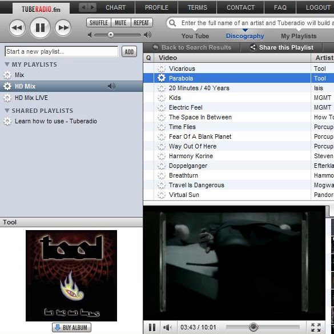The width and height of the screenshot is (334, 334).
Task: Click the search magnifier icon
Action: (x=172, y=23)
